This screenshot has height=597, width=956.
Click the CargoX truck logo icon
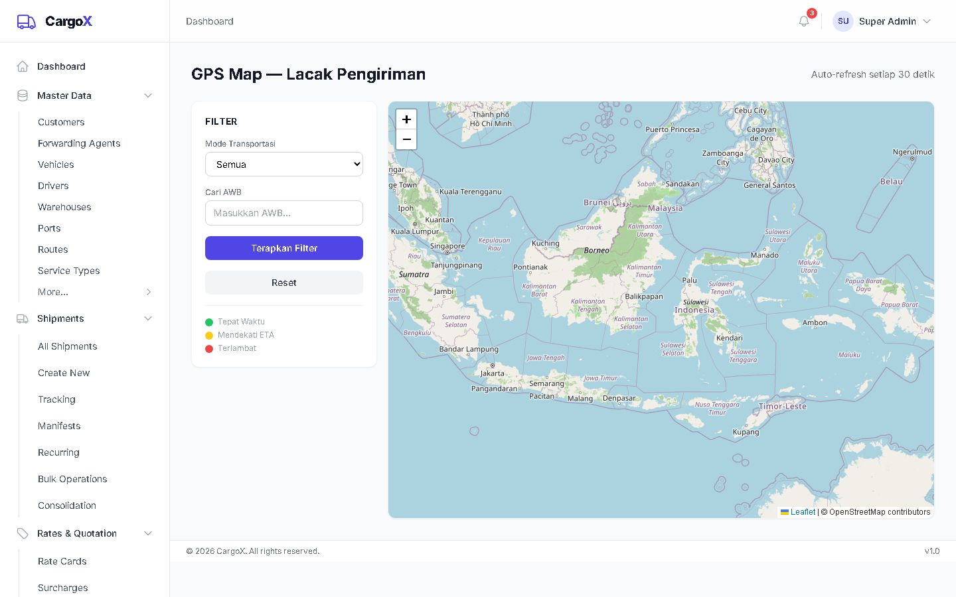[26, 21]
